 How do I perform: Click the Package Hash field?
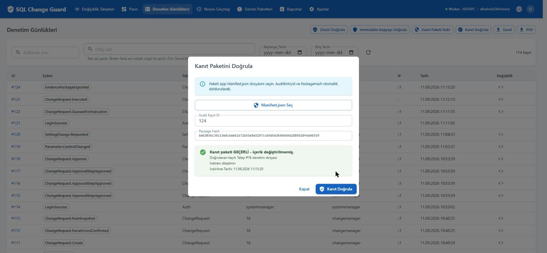coord(273,136)
